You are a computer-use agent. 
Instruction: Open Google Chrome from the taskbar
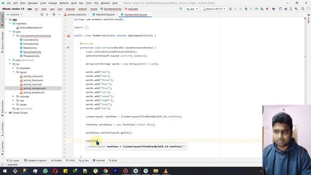105,171
